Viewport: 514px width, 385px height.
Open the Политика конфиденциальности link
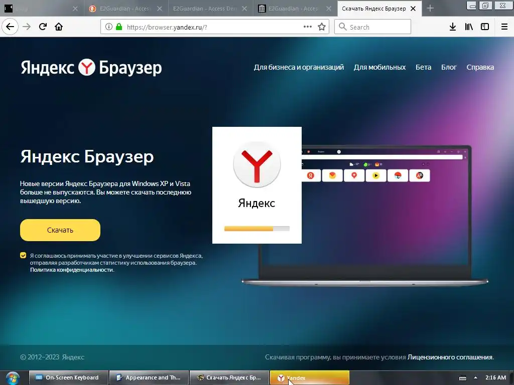[x=71, y=270]
